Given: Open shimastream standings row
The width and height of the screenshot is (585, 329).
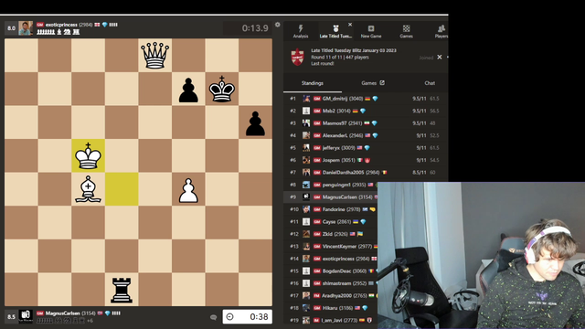Looking at the screenshot, I should (x=331, y=283).
